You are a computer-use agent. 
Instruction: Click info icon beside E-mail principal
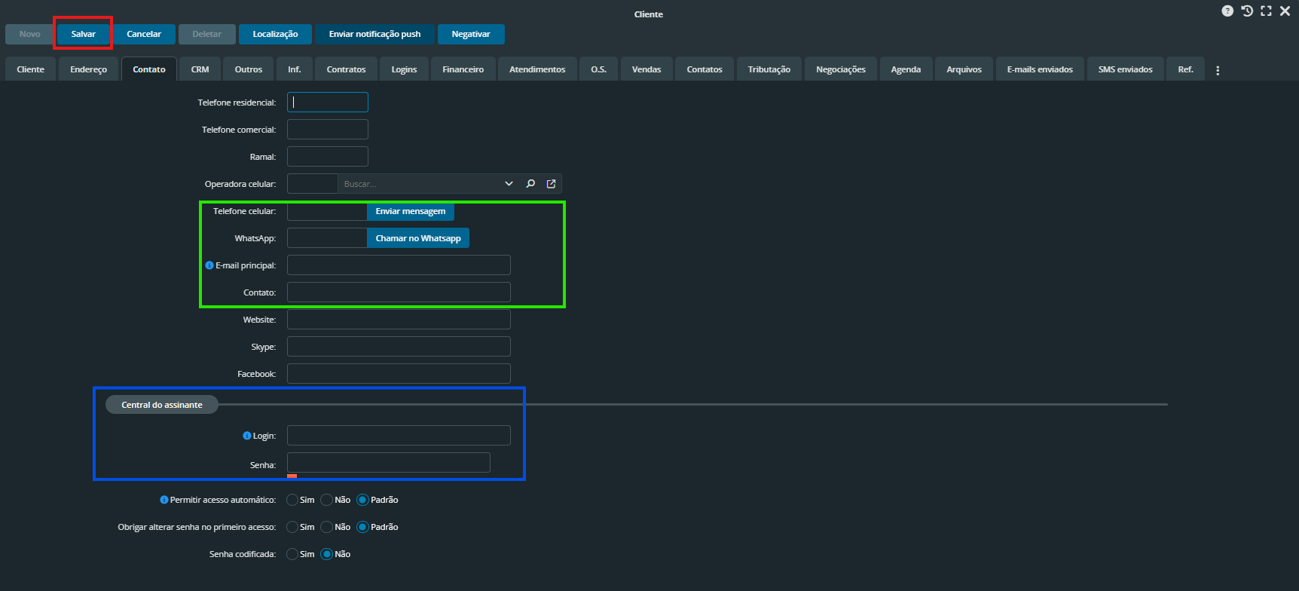click(x=209, y=265)
